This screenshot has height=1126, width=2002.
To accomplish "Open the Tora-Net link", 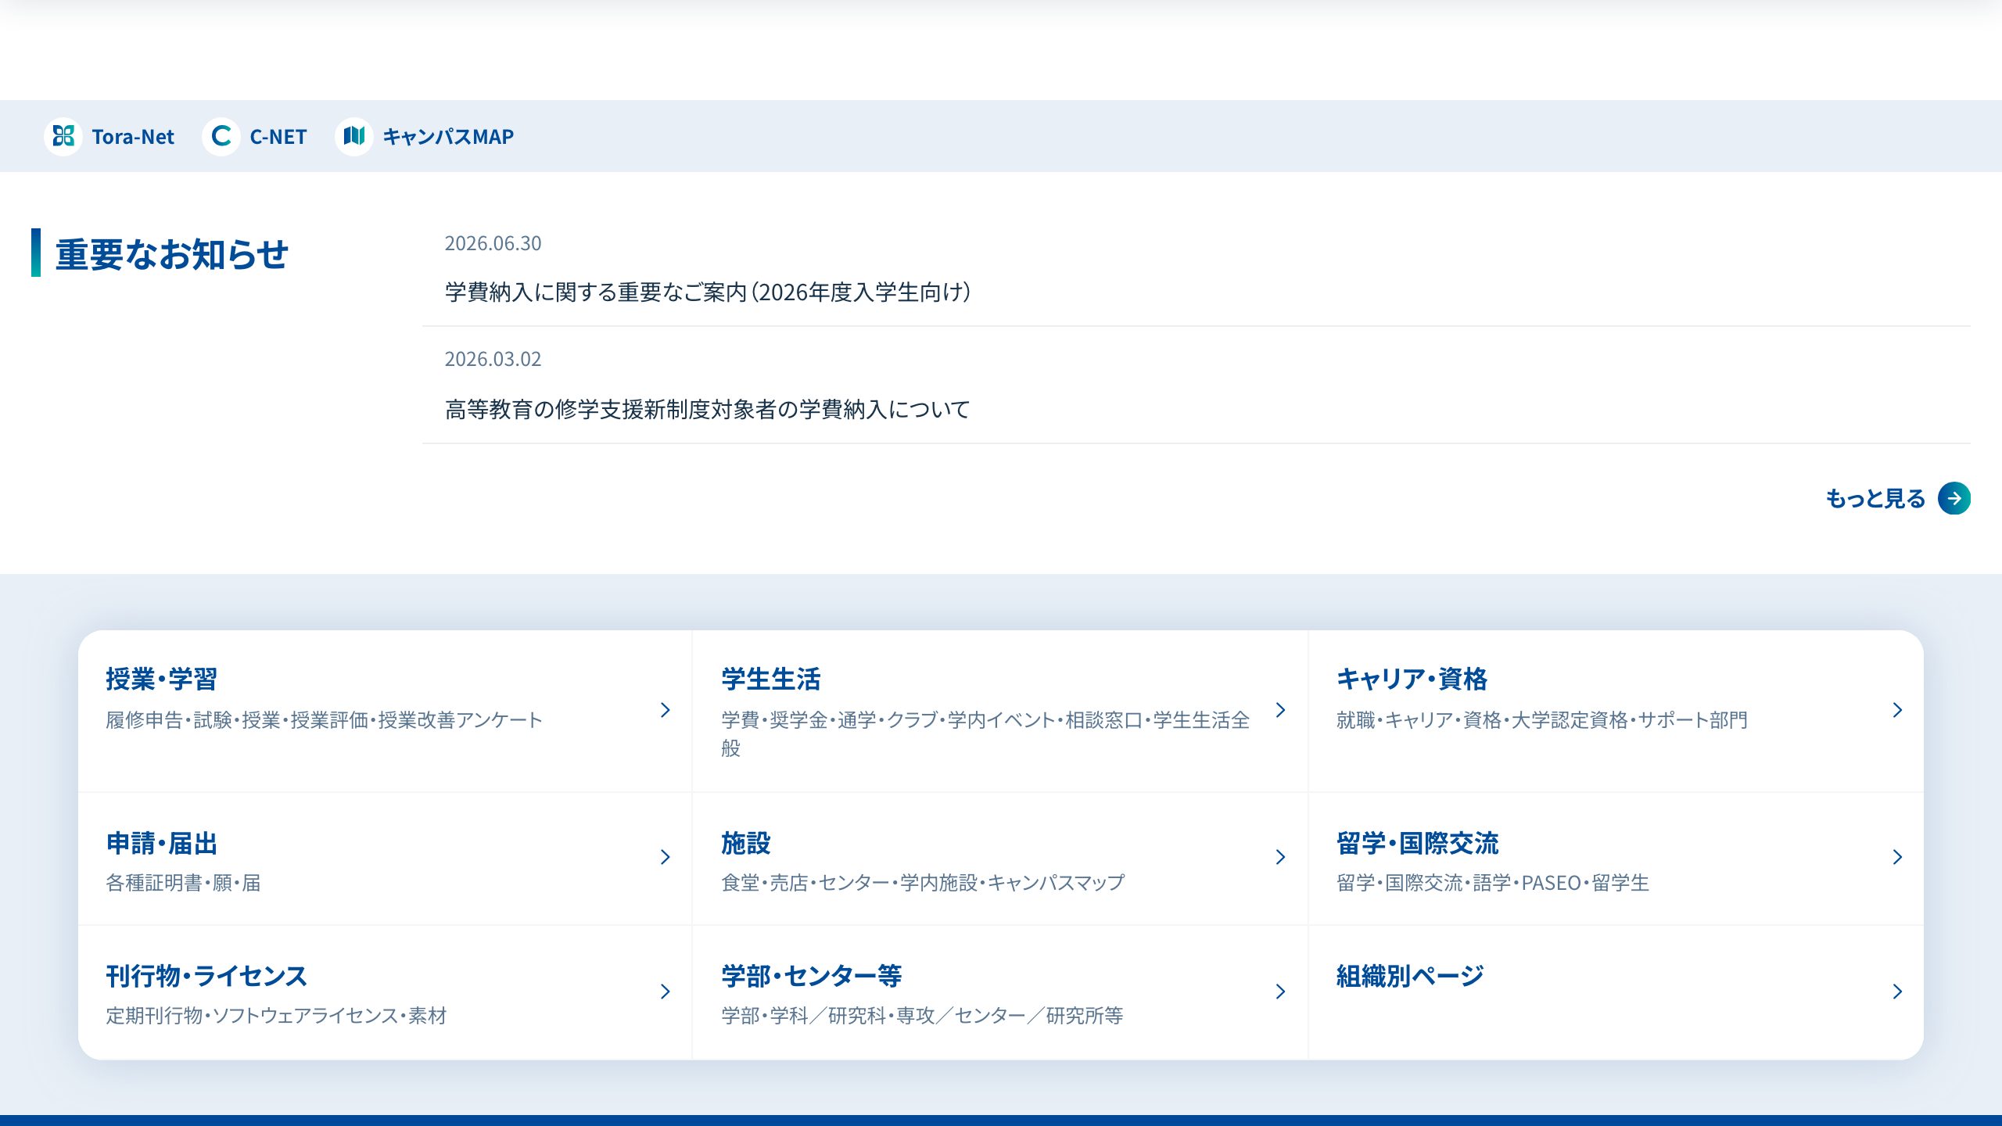I will pyautogui.click(x=109, y=136).
